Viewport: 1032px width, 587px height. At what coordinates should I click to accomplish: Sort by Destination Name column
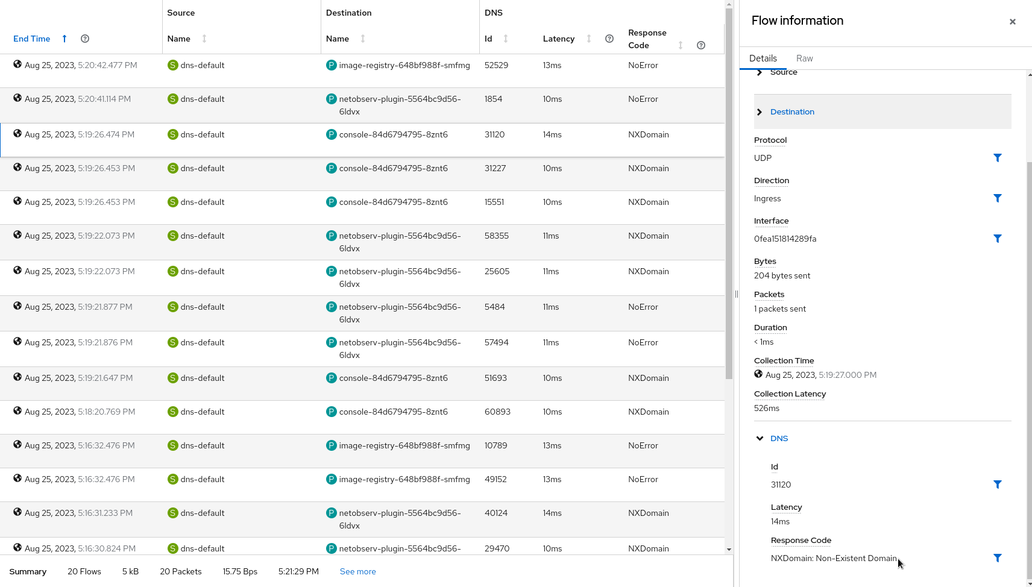(x=363, y=39)
